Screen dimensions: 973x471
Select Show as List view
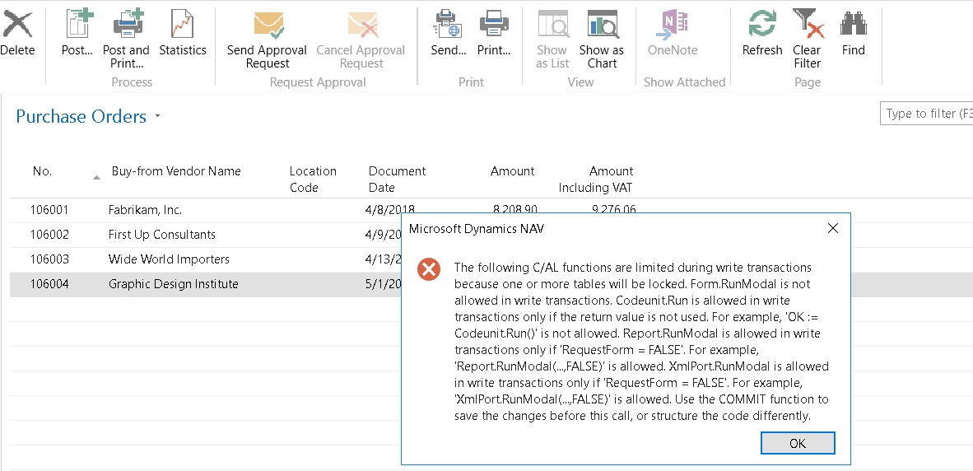tap(553, 25)
